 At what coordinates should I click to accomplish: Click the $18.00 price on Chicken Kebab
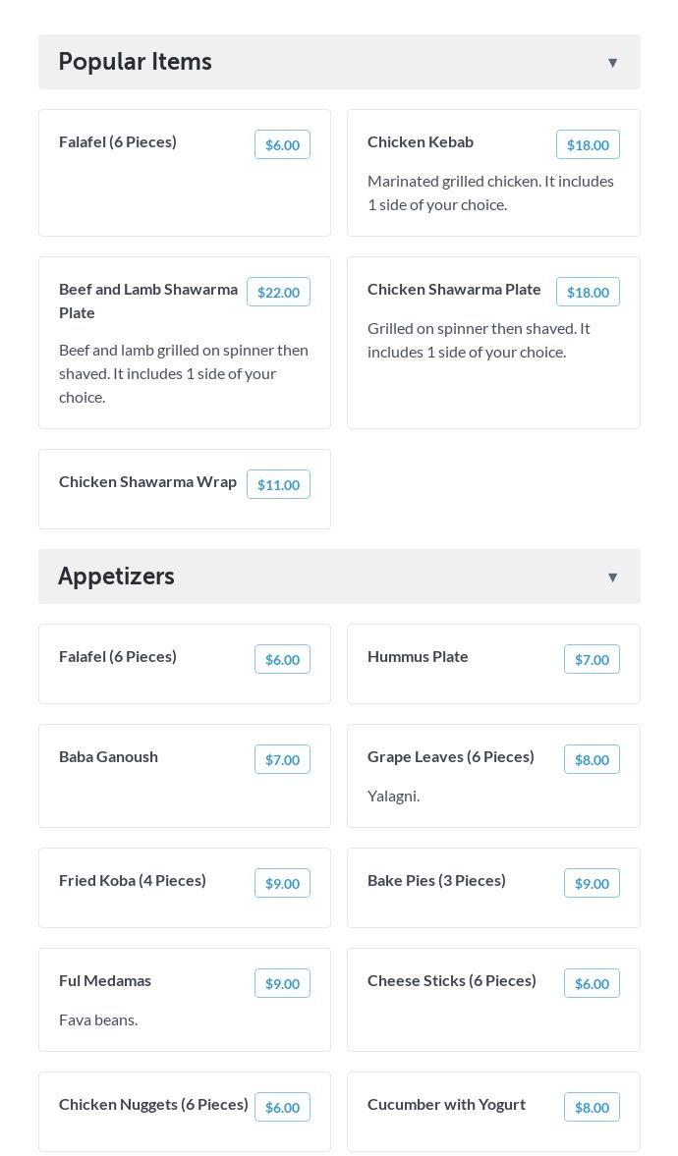(x=588, y=144)
